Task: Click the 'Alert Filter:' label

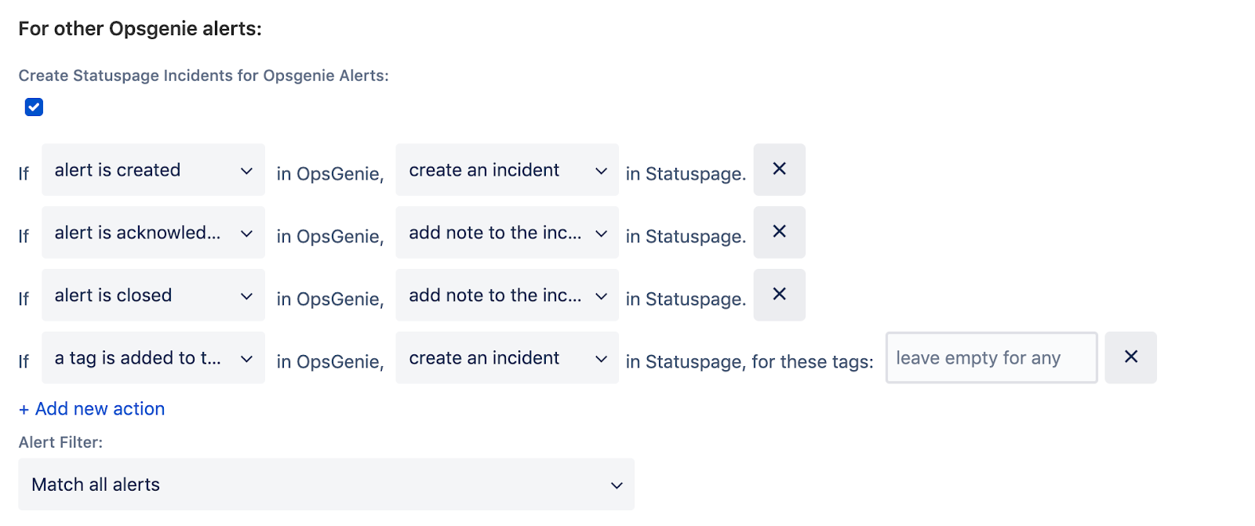Action: 60,442
